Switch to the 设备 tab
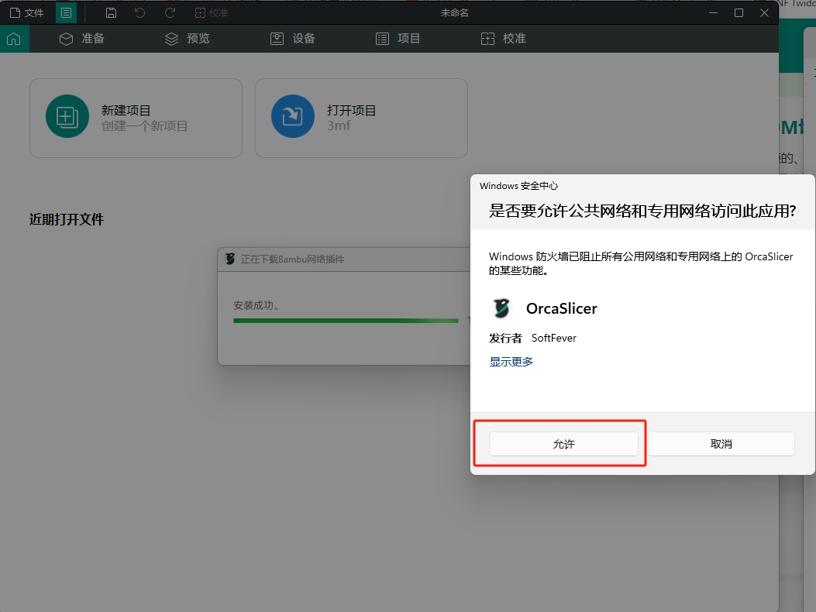Screen dimensions: 816x612 pos(293,39)
